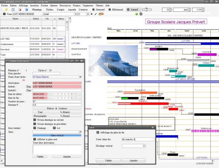
Task: Open the Edition menu
Action: (13, 5)
